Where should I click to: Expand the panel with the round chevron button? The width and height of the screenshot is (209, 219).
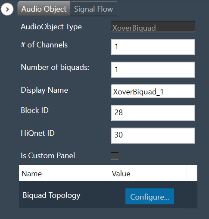tap(7, 9)
